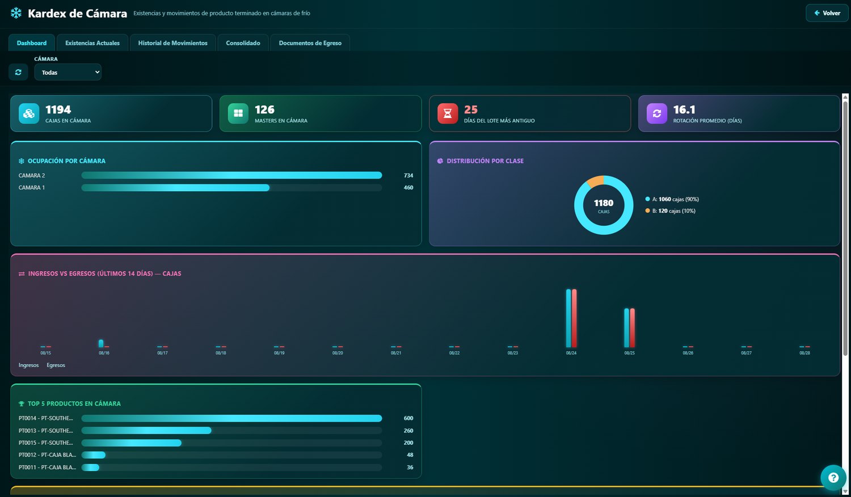This screenshot has height=497, width=851.
Task: Switch to the Existencias Actuales tab
Action: point(92,43)
